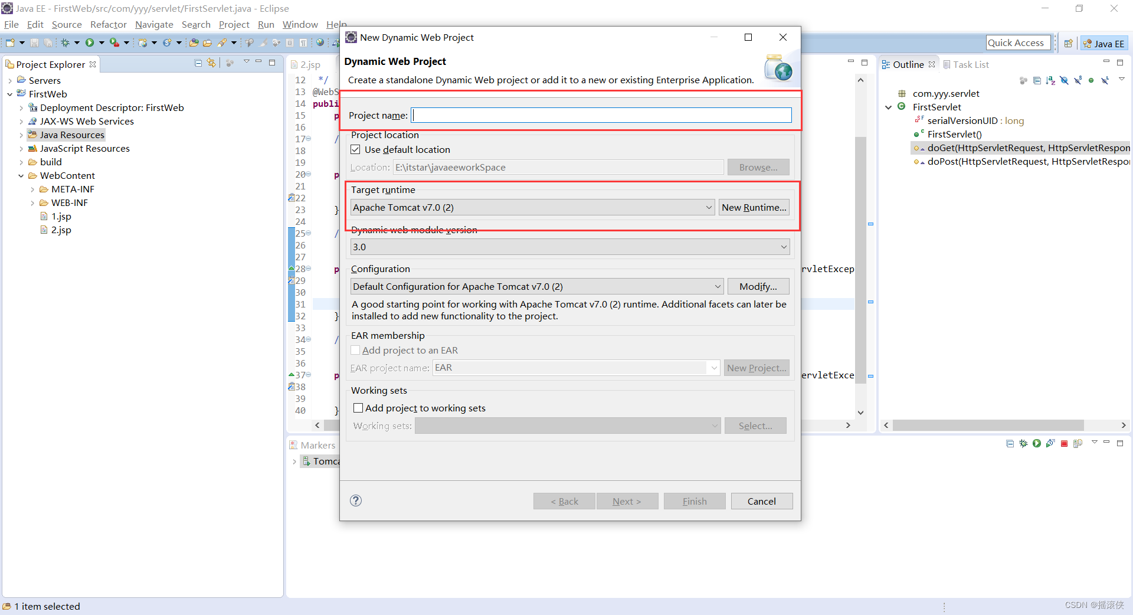Click the help question mark icon in dialog
This screenshot has height=615, width=1133.
[356, 500]
